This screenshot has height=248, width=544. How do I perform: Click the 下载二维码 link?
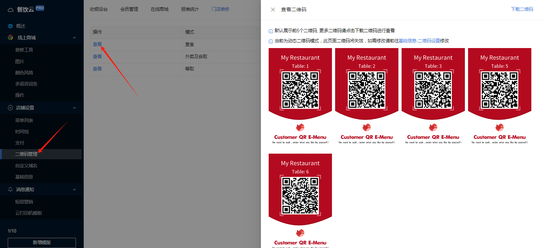[522, 9]
